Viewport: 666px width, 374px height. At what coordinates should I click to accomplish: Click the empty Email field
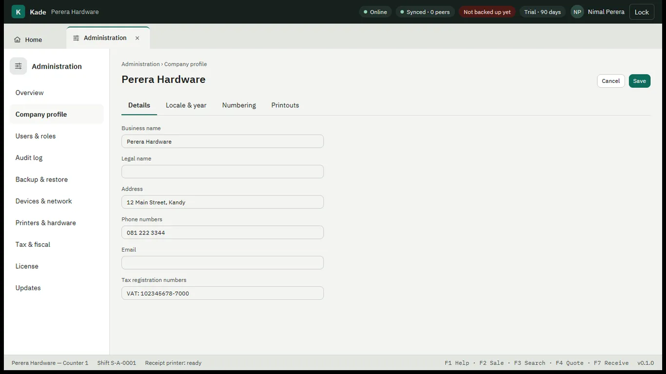tap(222, 263)
